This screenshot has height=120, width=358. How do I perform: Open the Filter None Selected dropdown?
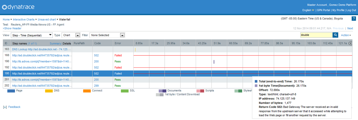(x=107, y=35)
